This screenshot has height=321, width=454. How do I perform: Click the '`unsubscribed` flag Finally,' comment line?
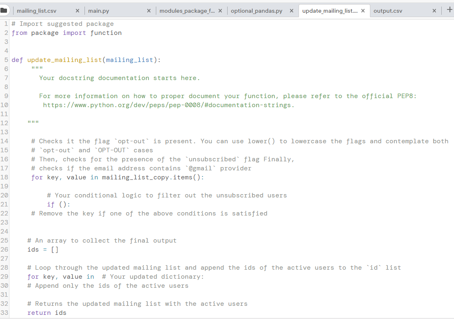pos(163,159)
